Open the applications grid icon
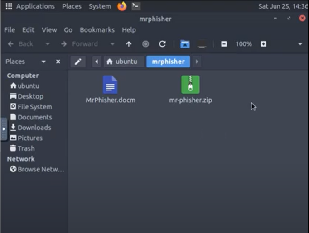This screenshot has height=233, width=309. [x=9, y=6]
